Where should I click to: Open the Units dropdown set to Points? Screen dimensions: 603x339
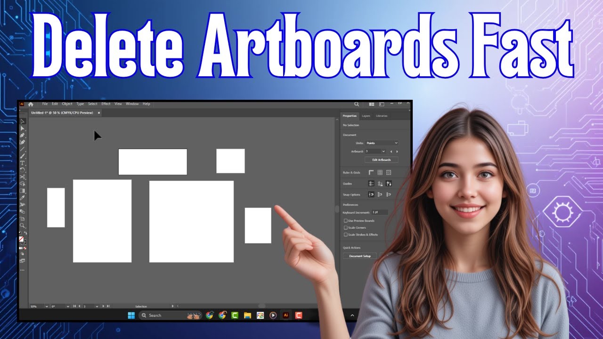(382, 143)
